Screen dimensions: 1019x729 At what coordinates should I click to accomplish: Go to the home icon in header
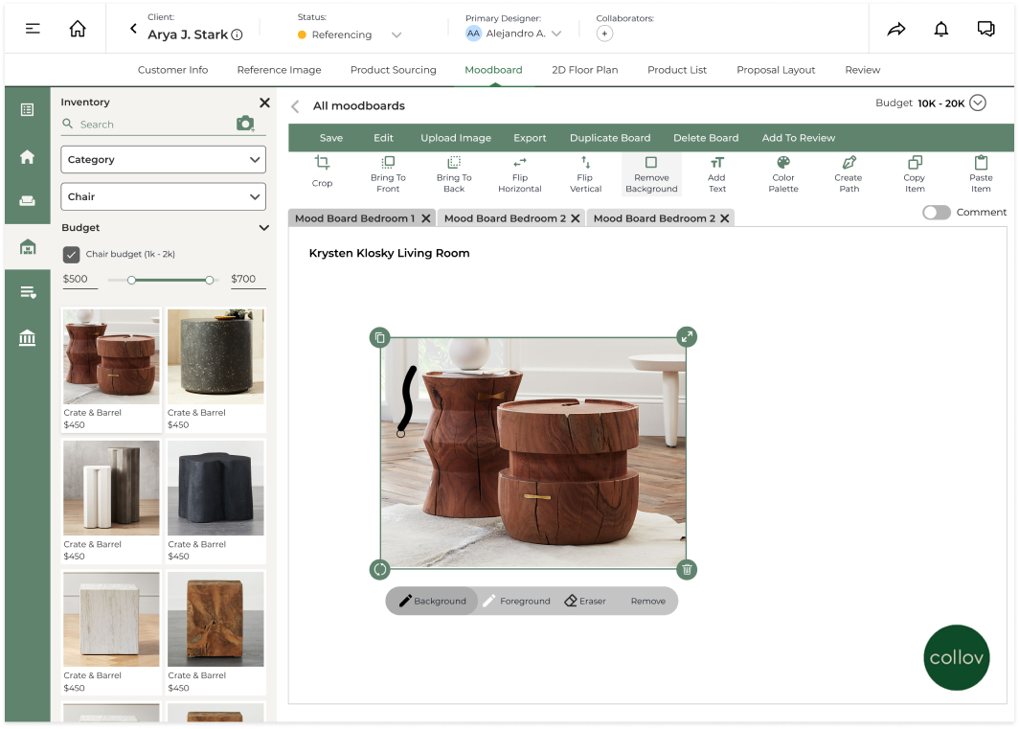click(78, 29)
